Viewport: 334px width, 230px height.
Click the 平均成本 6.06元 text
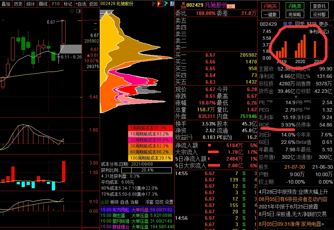pyautogui.click(x=117, y=183)
